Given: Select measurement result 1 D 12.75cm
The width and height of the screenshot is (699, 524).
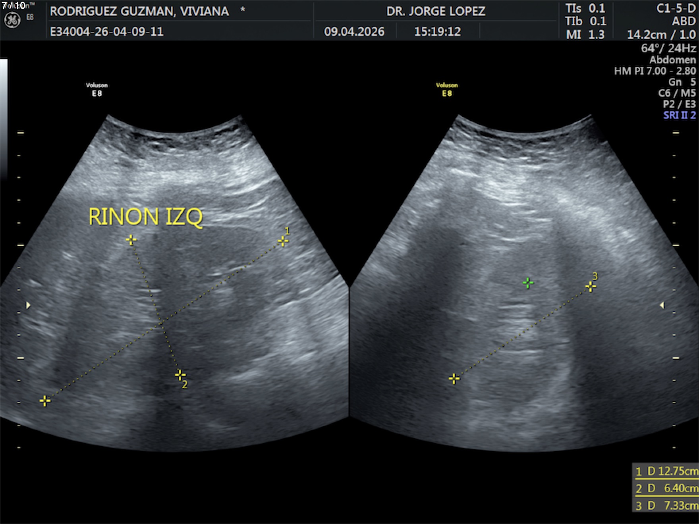Looking at the screenshot, I should point(666,471).
